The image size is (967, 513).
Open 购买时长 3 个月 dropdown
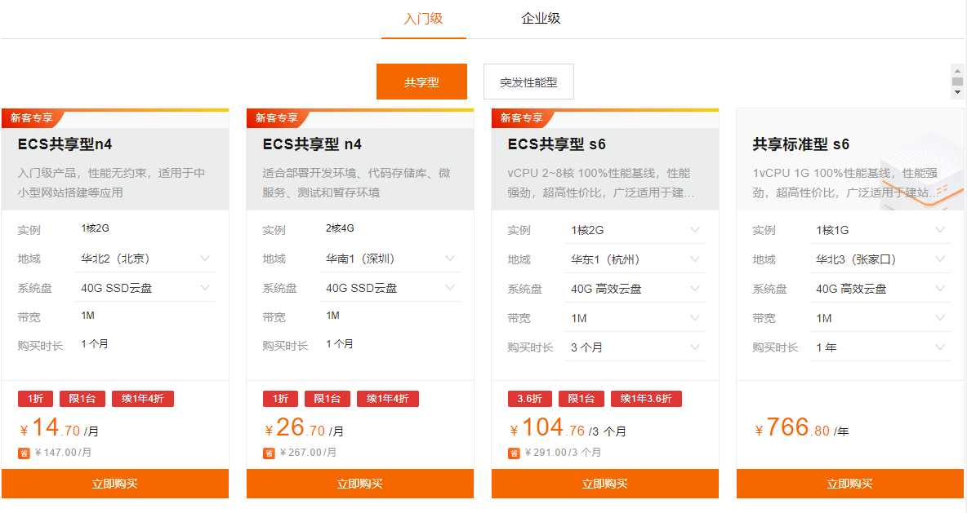(635, 347)
